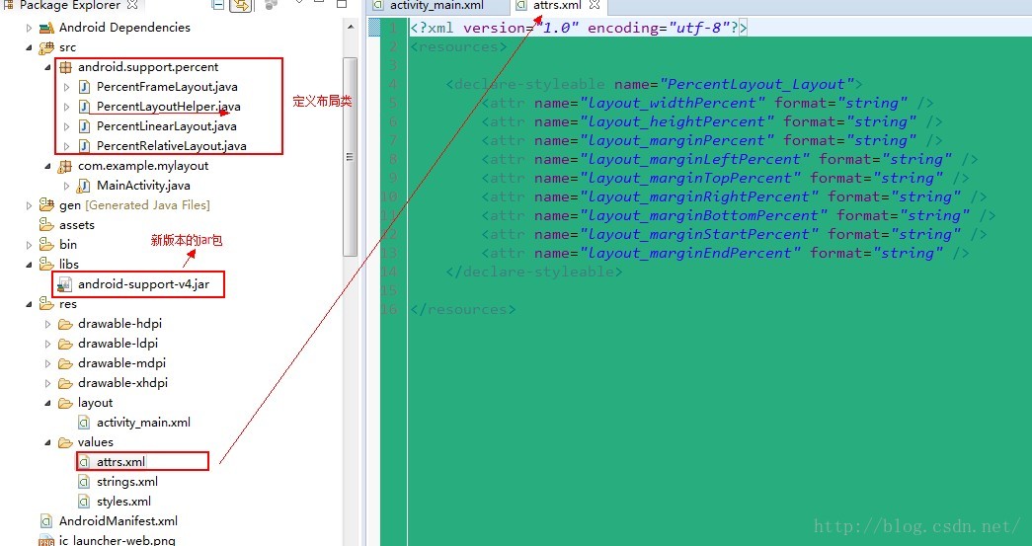Image resolution: width=1032 pixels, height=546 pixels.
Task: Click the res folder icon
Action: 46,303
